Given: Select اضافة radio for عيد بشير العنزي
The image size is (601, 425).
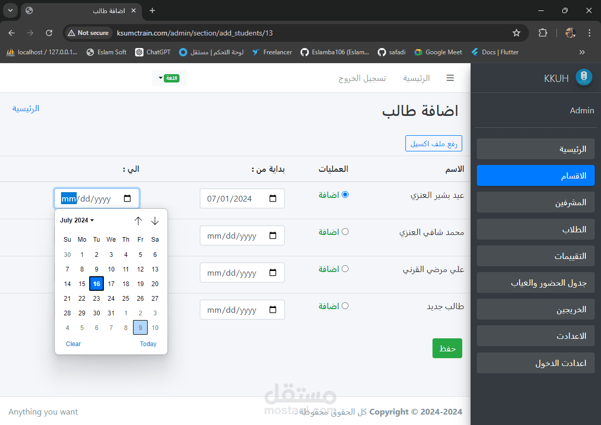Looking at the screenshot, I should coord(345,194).
